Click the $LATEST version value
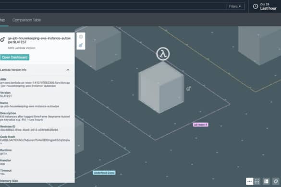Viewport: 281px width, 187px height. (x=6, y=96)
